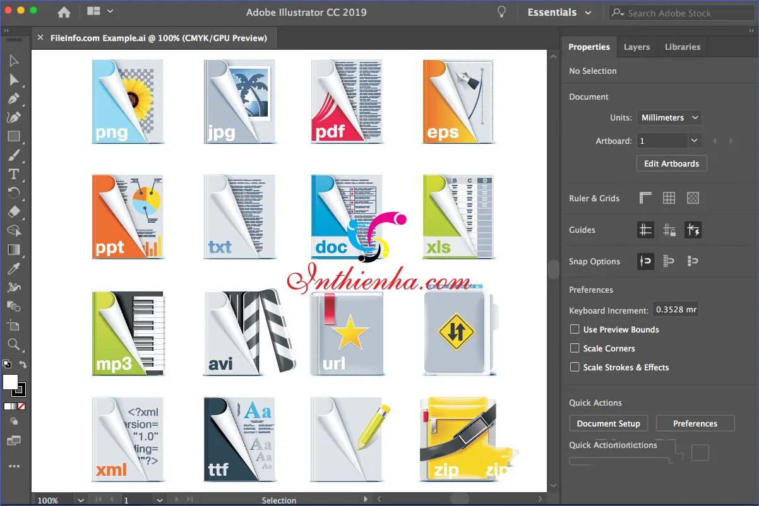Jump to last artboard in status bar

coord(189,500)
